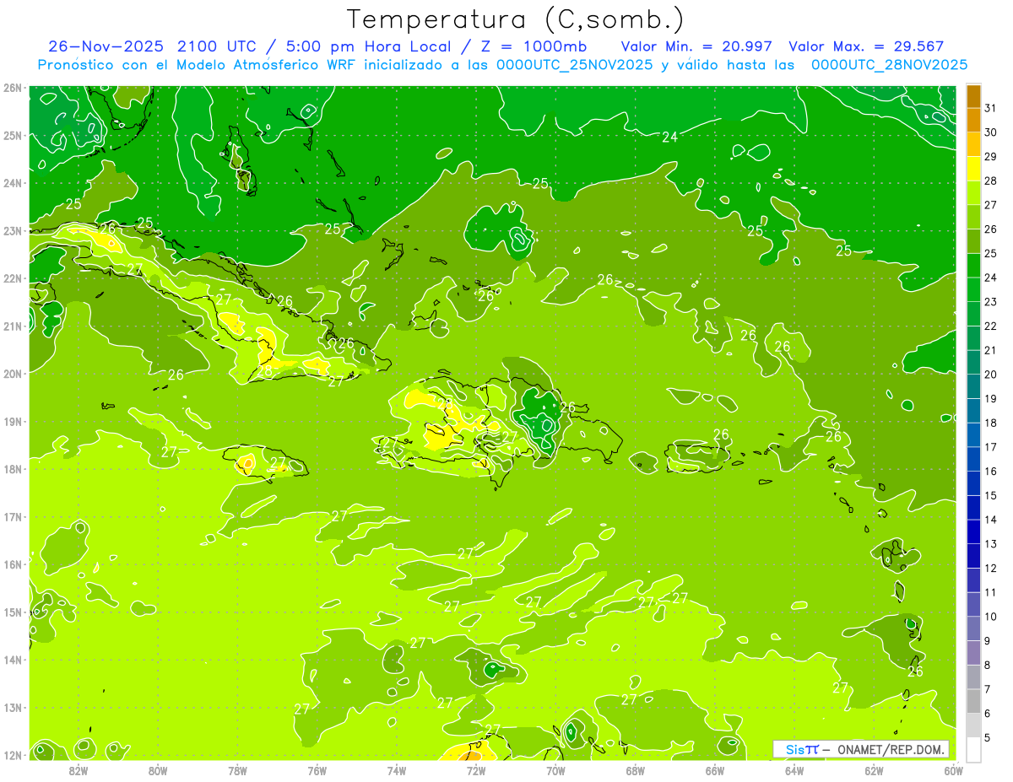Select valid-until time "0000UTC_28NOV2025"

tap(889, 65)
